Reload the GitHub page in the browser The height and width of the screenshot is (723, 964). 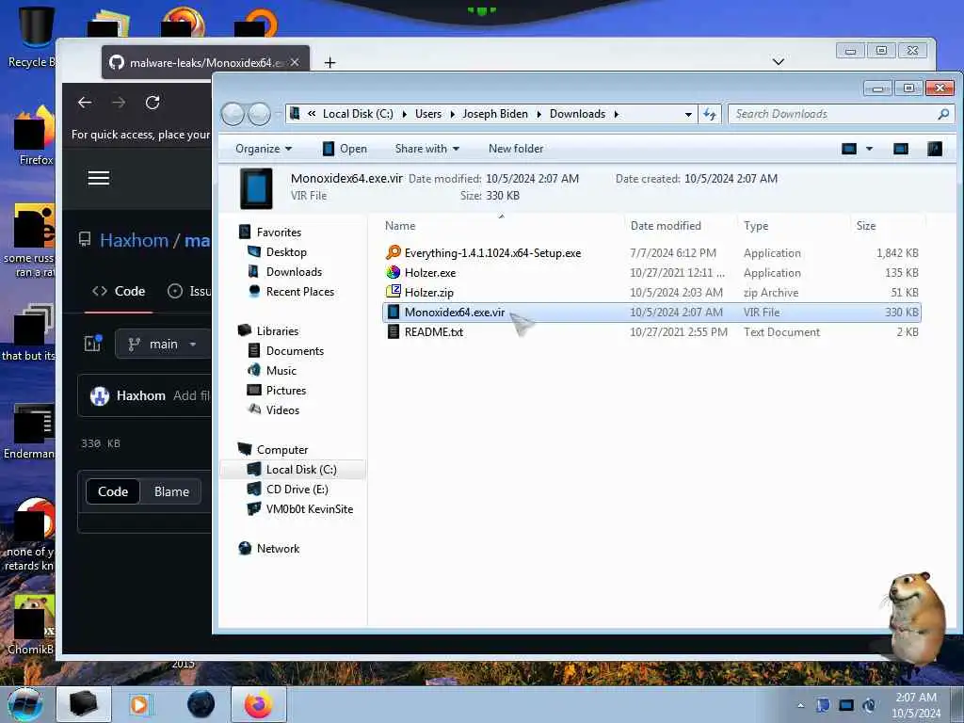tap(153, 103)
